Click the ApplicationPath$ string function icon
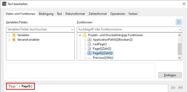The height and width of the screenshot is (92, 188). click(x=90, y=40)
